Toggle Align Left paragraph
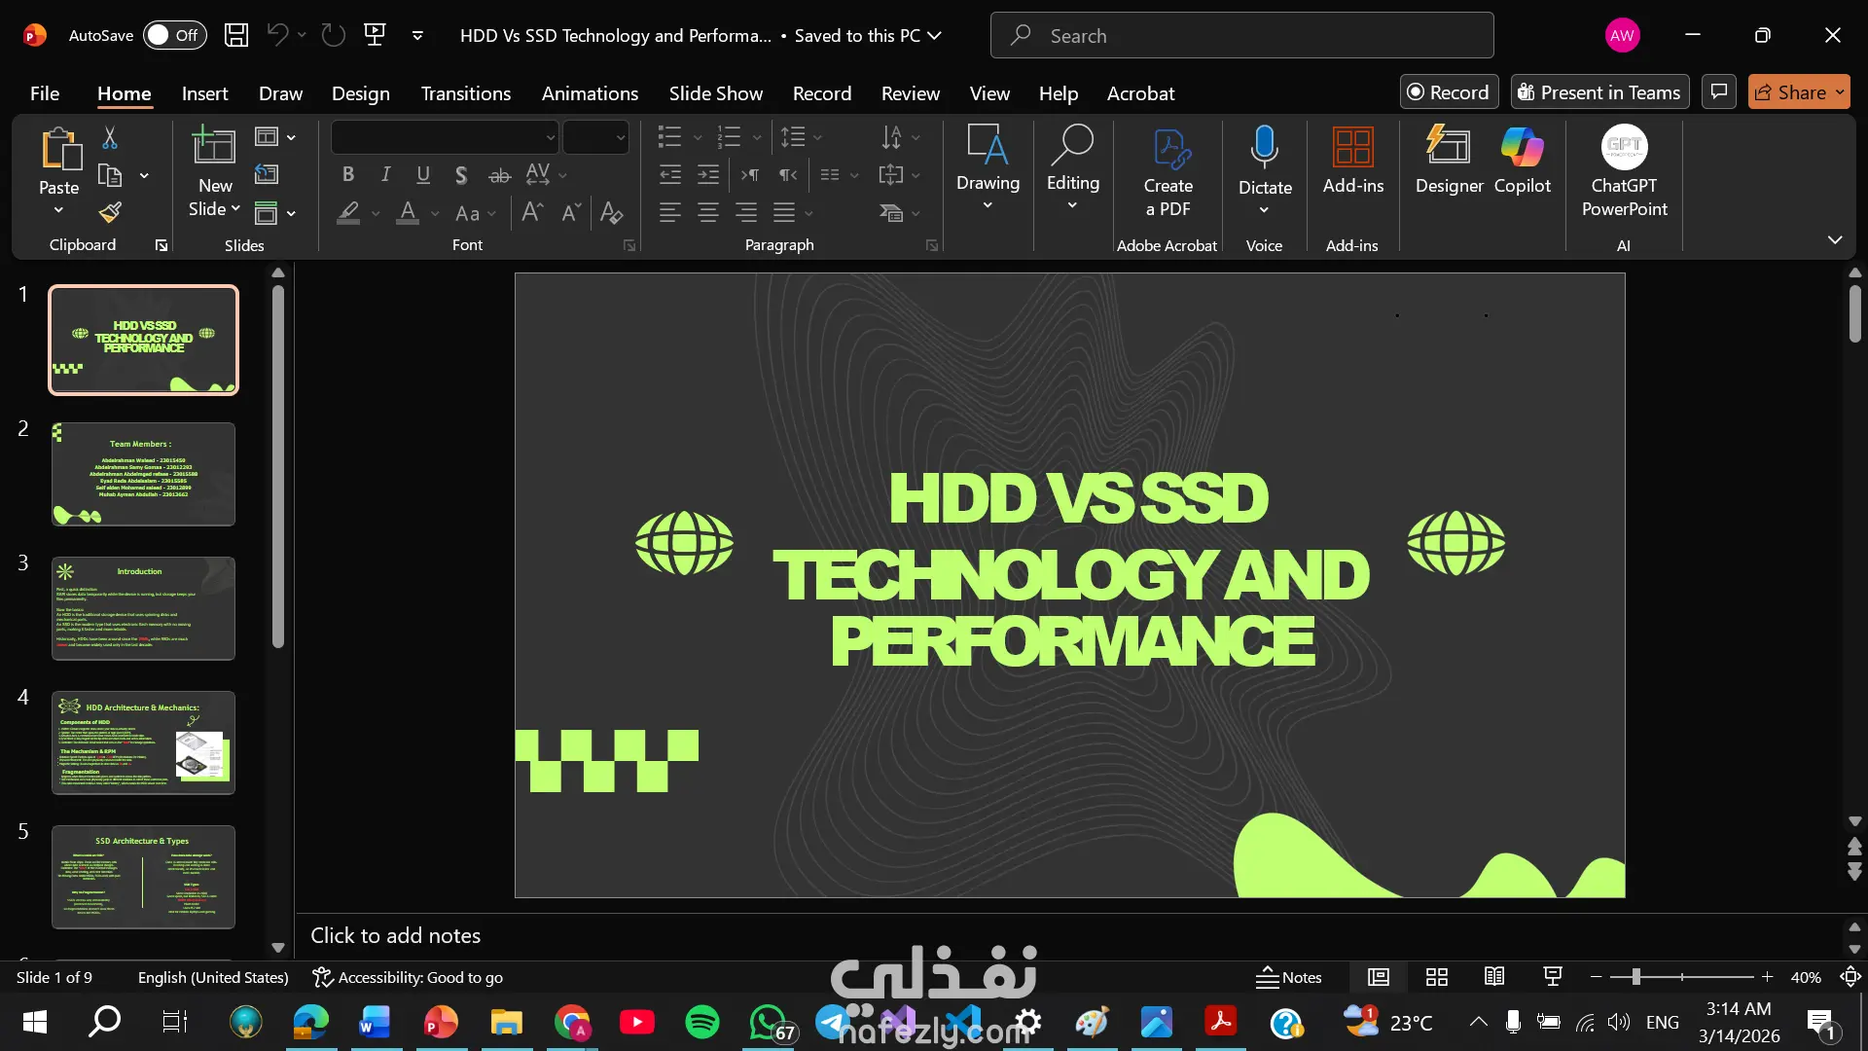 (669, 212)
